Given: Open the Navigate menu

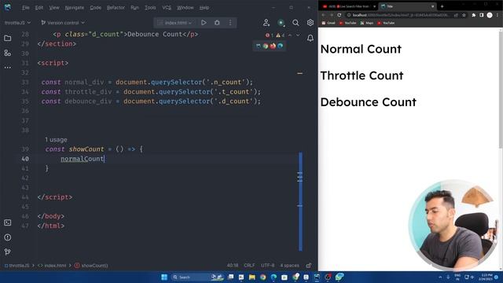Looking at the screenshot, I should 75,7.
